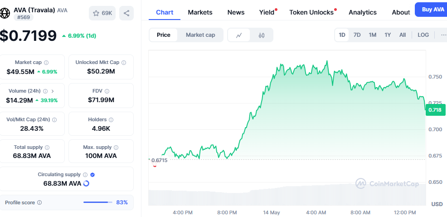Viewport: 447px width, 217px height.
Task: Select the 7D time range
Action: tap(357, 35)
